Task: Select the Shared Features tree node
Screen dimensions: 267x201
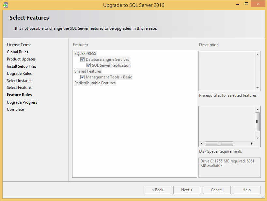Action: 88,71
